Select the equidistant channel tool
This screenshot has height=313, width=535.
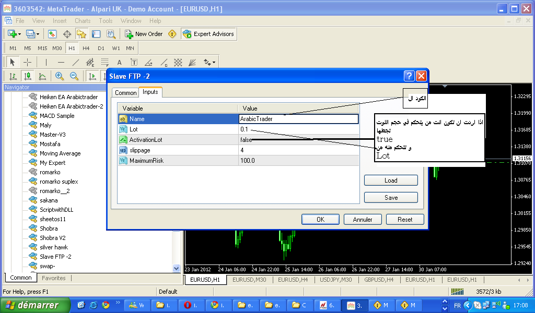[x=90, y=62]
